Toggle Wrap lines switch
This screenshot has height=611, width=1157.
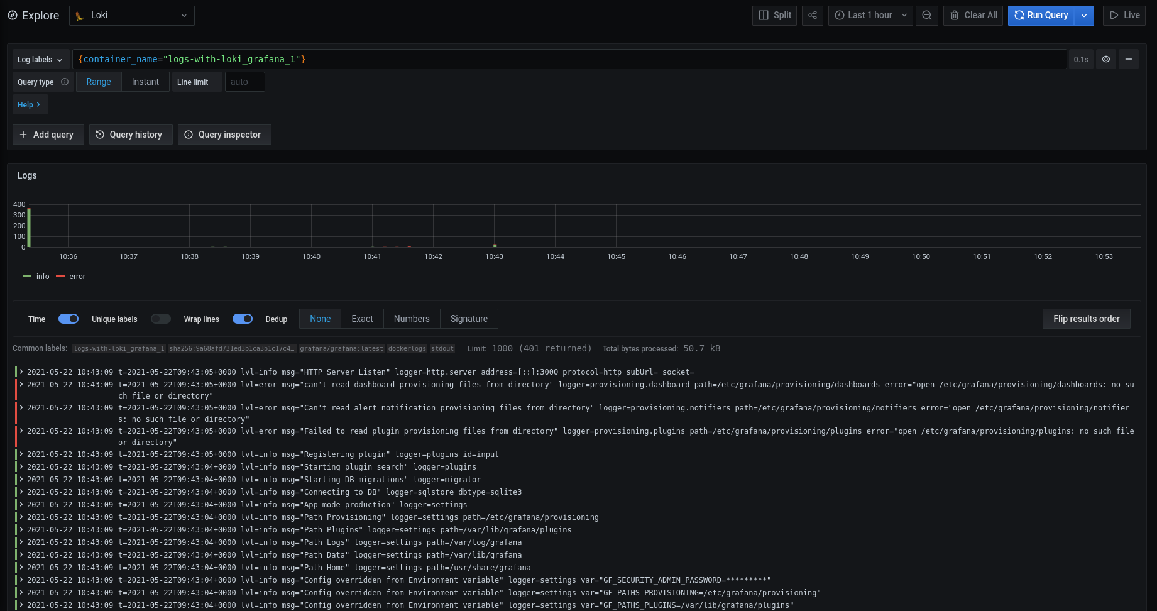click(x=243, y=319)
